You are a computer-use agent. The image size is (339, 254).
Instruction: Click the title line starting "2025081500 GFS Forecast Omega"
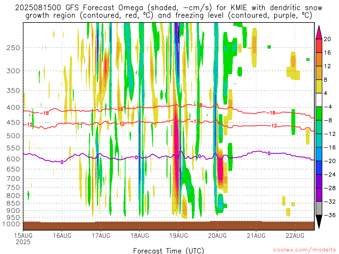click(169, 8)
